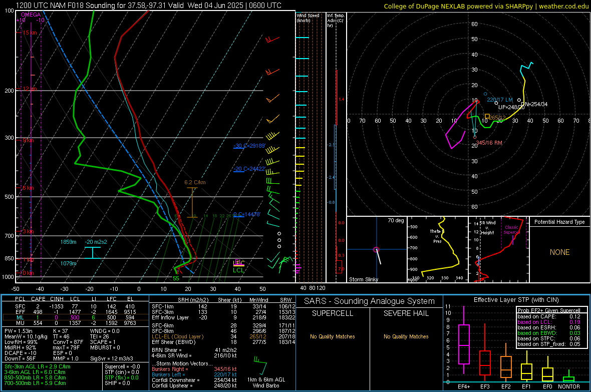Click the 'Supercell = -0.0' composite value
Viewport: 591px width, 392px height.
122,366
